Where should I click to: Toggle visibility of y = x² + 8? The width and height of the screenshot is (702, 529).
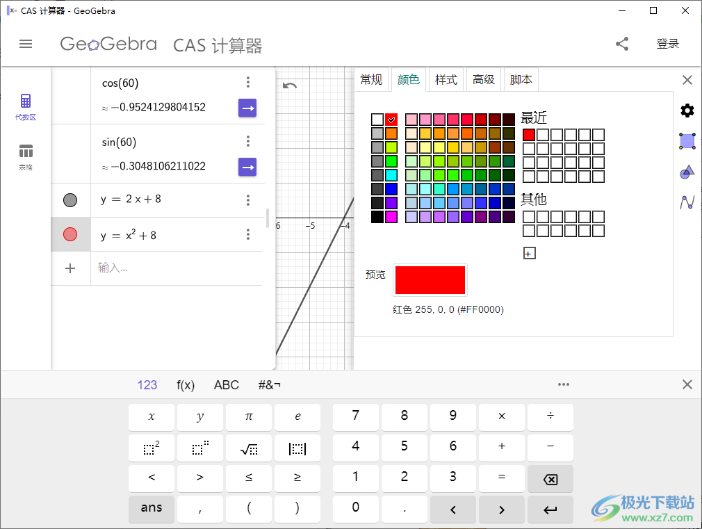point(70,234)
